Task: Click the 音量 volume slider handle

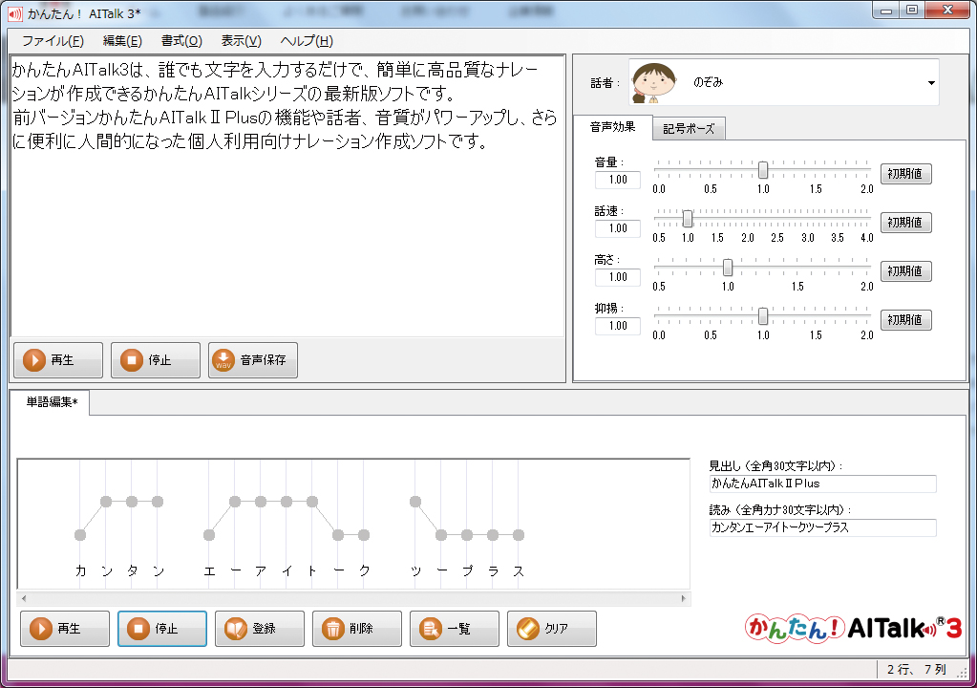Action: 763,169
